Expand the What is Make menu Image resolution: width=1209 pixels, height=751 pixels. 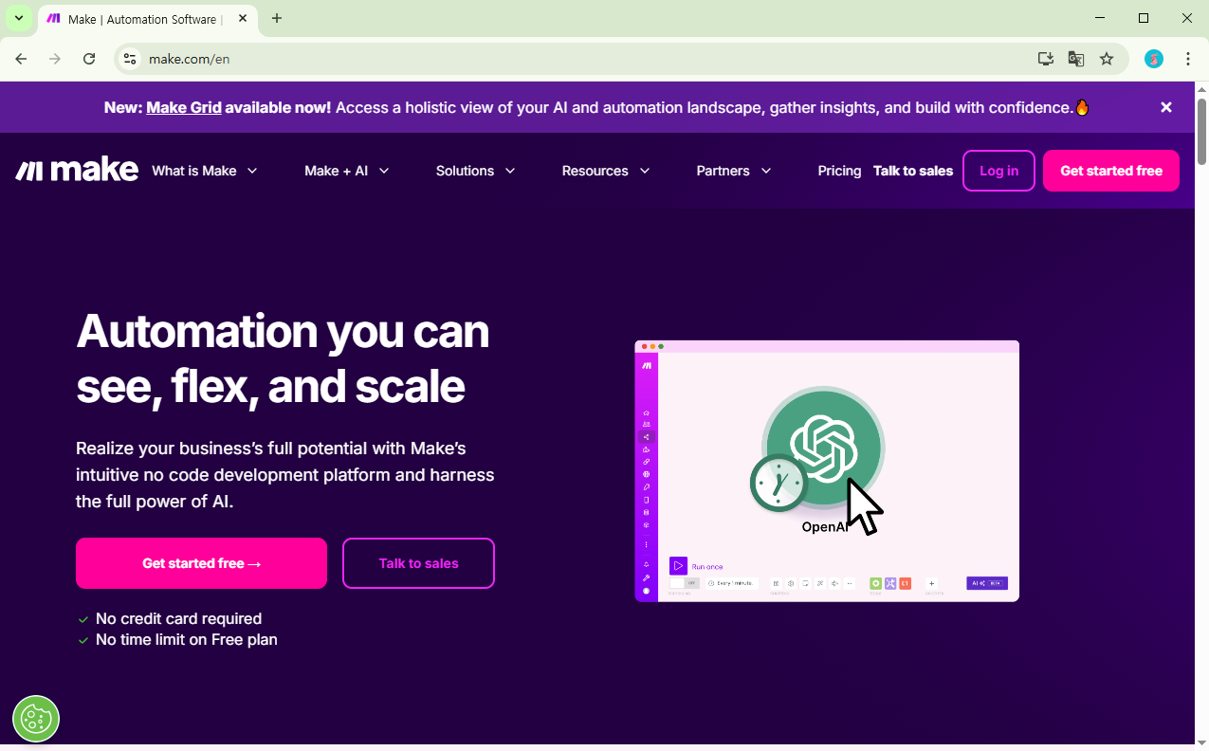click(205, 171)
